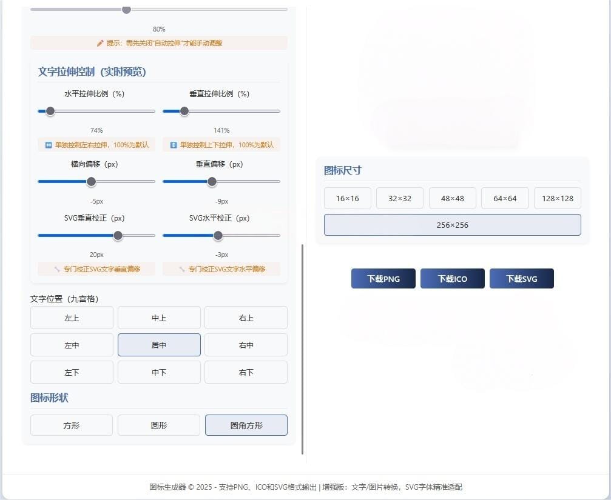Select 圆角方形 rounded-square shape
This screenshot has height=500, width=611.
tap(246, 425)
